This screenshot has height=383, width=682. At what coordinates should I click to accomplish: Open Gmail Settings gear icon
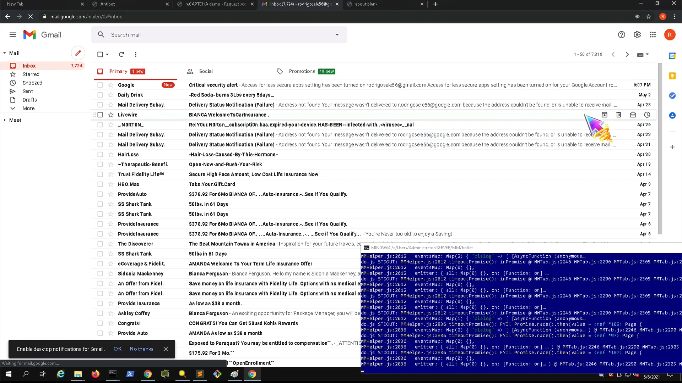pos(637,35)
